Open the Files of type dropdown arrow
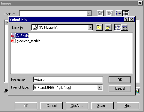The height and width of the screenshot is (112, 144). coord(100,87)
